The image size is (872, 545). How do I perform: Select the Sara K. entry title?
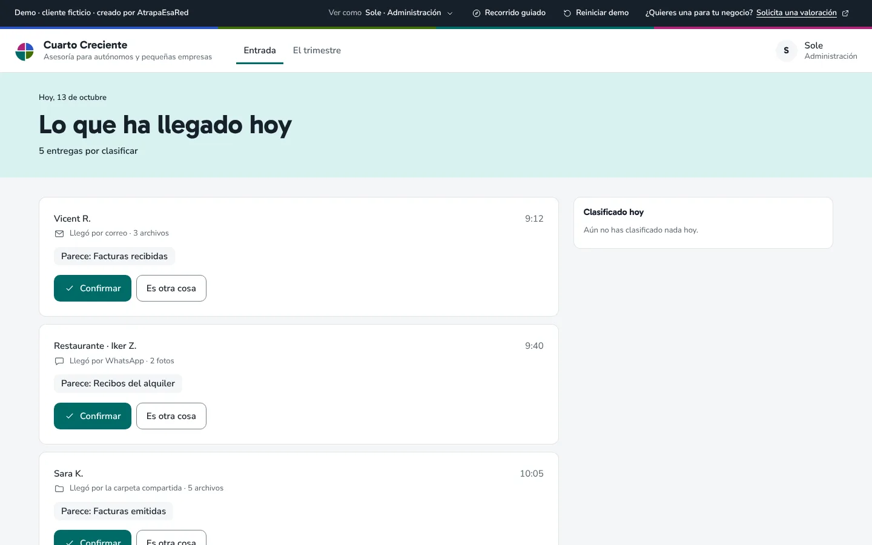(68, 474)
